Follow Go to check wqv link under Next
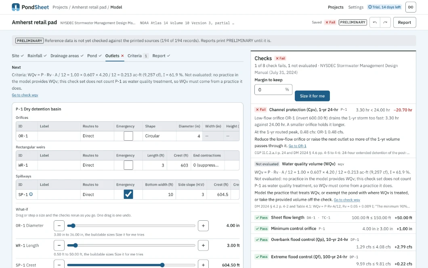The image size is (428, 268). (25, 95)
